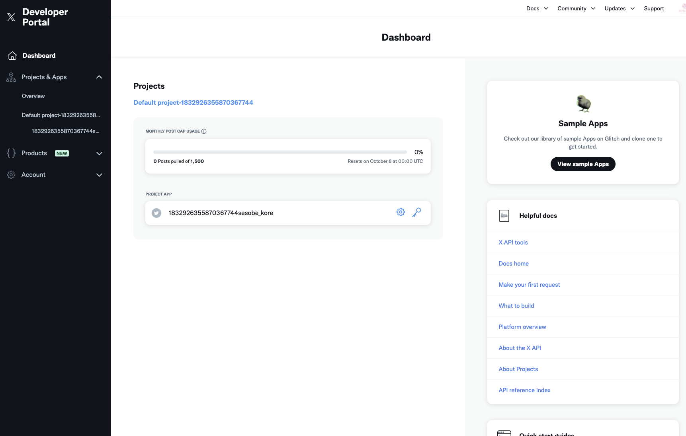This screenshot has width=686, height=436.
Task: Expand the Account section chevron
Action: [x=99, y=175]
